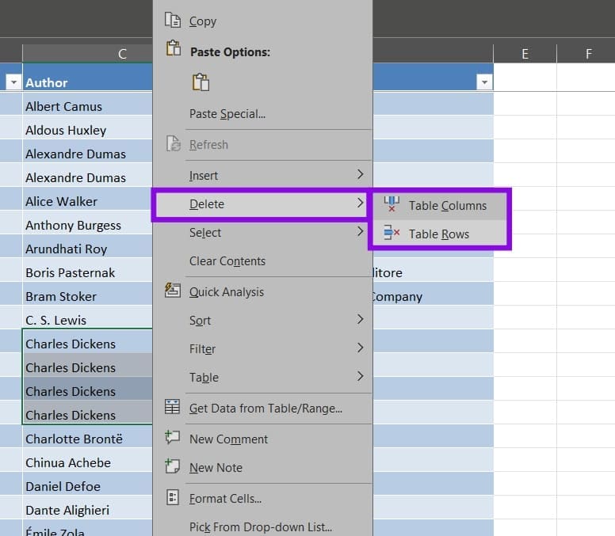Open the Filter menu entry

point(262,349)
